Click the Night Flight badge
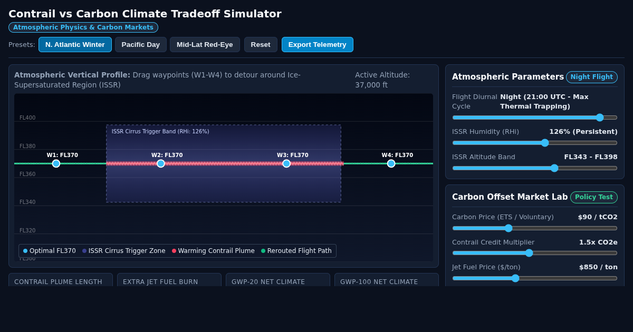 (592, 77)
